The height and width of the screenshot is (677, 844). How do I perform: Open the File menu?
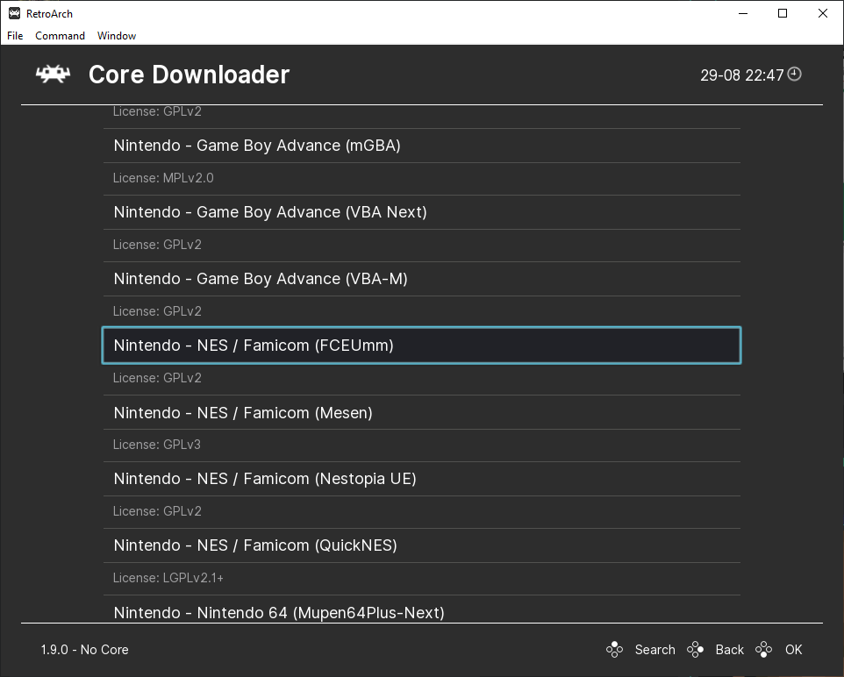pyautogui.click(x=15, y=36)
